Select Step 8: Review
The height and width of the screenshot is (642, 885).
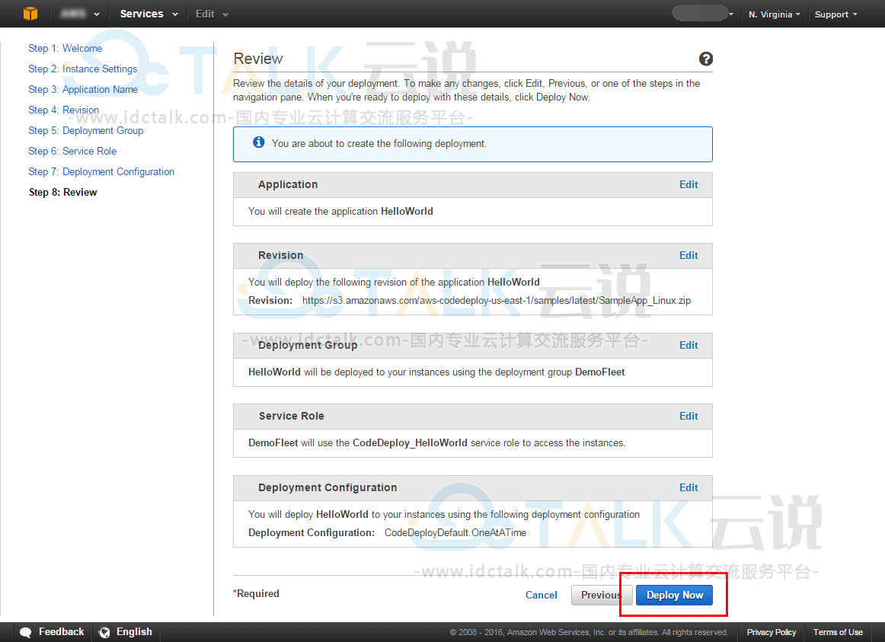63,193
